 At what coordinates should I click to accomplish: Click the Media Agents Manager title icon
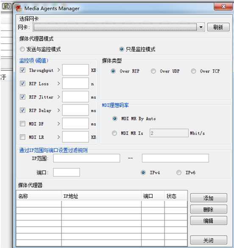[19, 8]
